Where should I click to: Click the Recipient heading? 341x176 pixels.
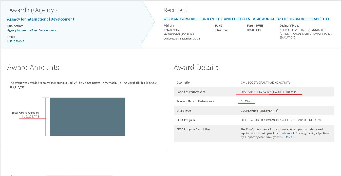pos(176,10)
